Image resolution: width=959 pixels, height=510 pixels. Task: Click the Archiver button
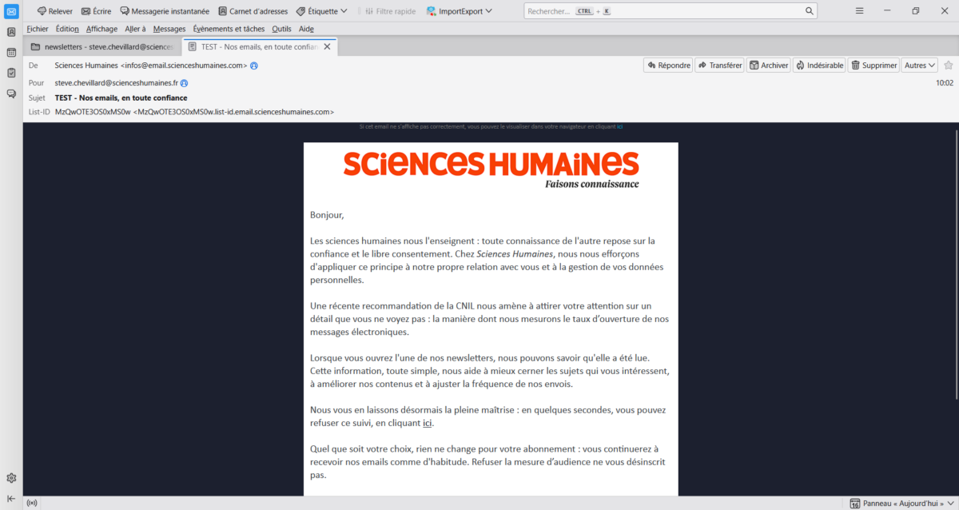(769, 66)
